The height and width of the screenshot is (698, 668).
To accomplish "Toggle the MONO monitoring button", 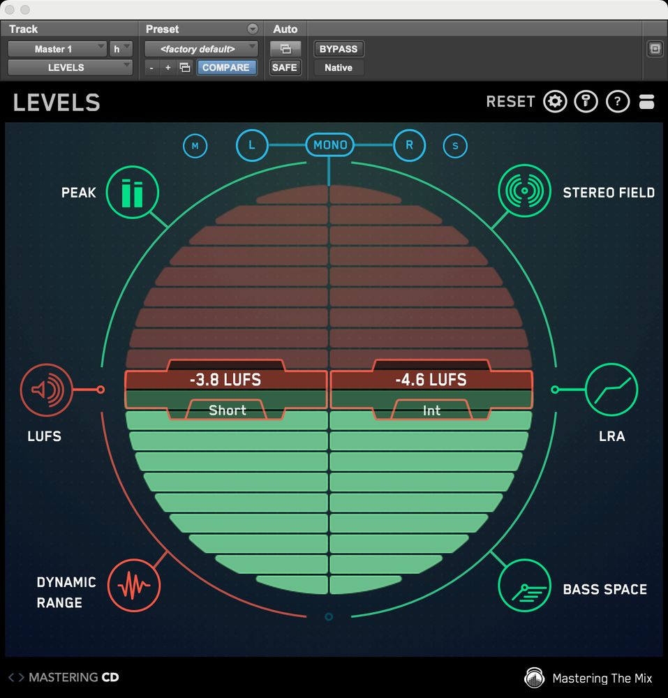I will [329, 144].
